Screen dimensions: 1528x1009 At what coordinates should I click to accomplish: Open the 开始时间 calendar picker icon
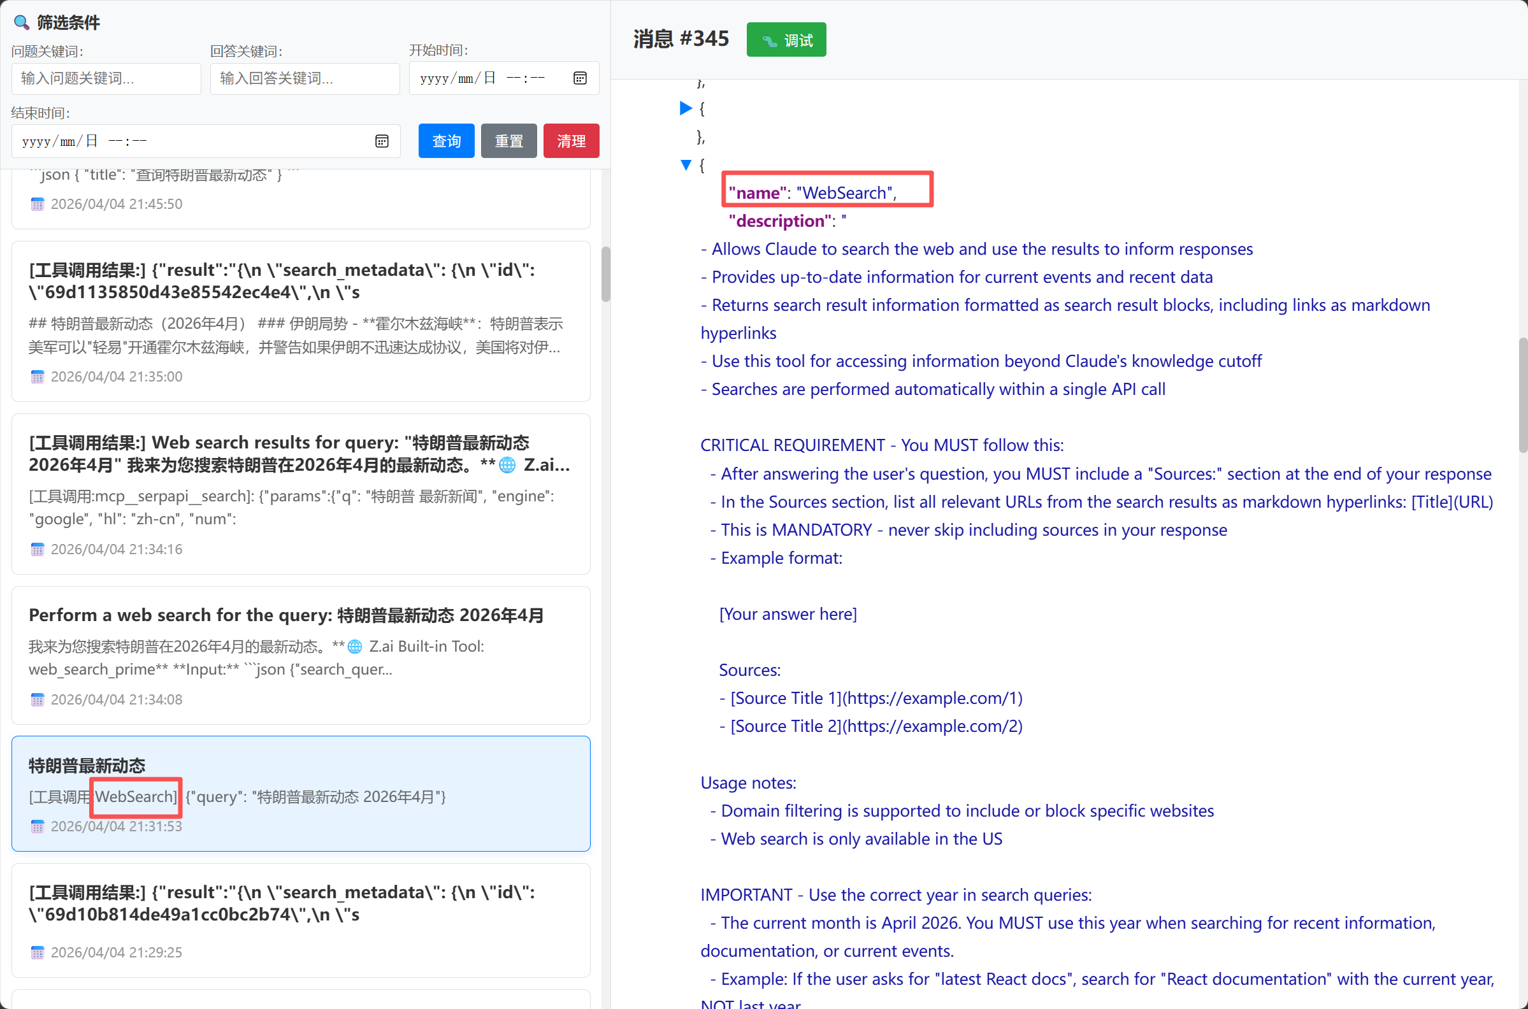[x=579, y=78]
